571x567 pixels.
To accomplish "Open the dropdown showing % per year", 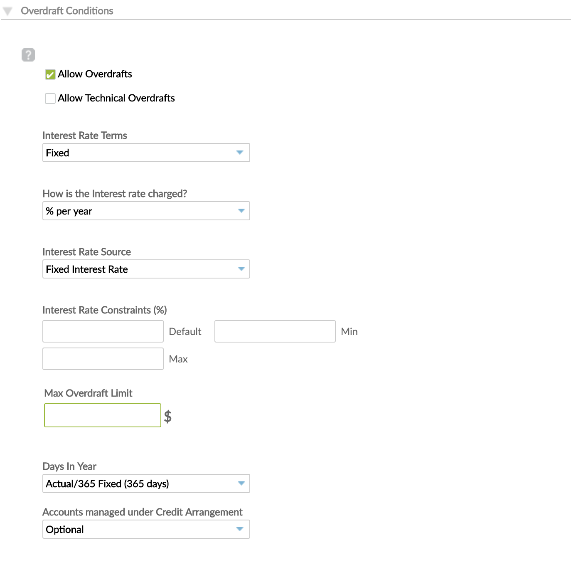I will pyautogui.click(x=145, y=211).
